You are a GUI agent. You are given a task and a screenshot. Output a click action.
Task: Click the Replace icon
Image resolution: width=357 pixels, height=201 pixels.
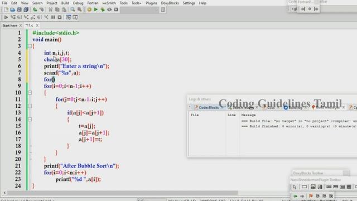point(79,9)
